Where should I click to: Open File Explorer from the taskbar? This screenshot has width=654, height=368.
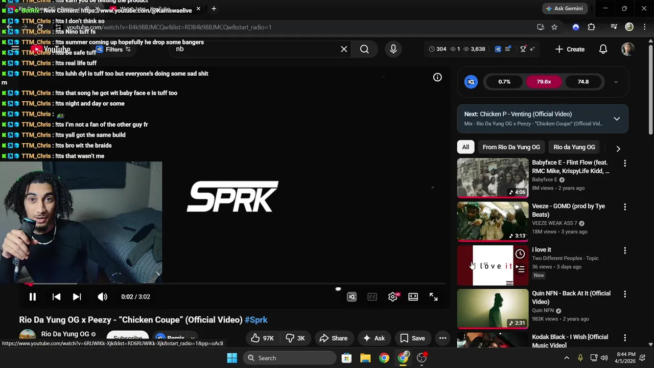(365, 358)
